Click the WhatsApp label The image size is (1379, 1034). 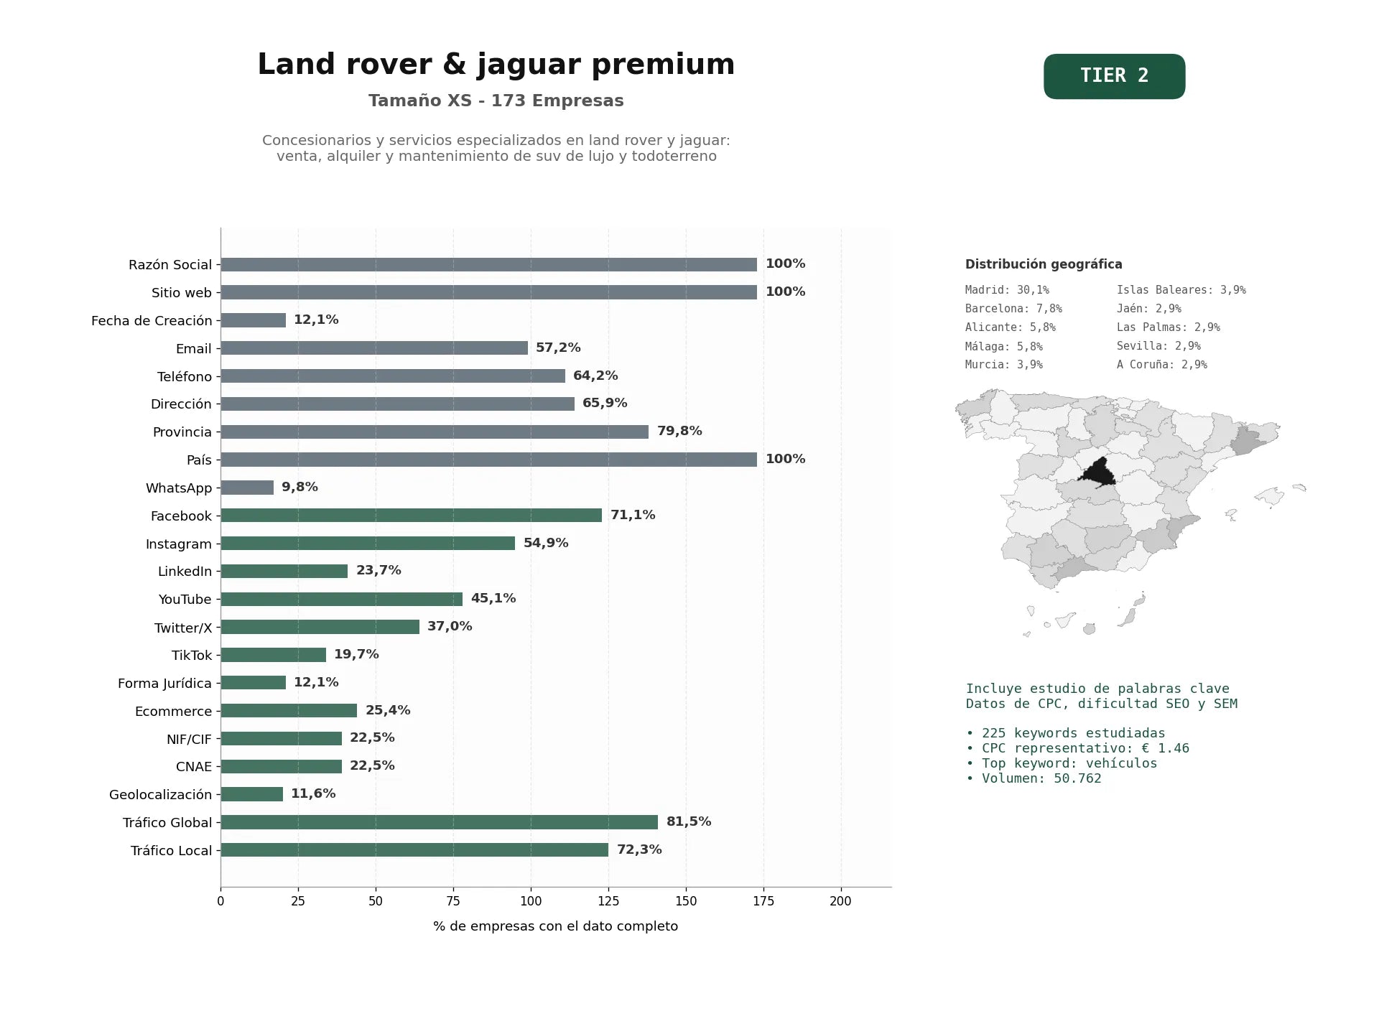pyautogui.click(x=179, y=488)
